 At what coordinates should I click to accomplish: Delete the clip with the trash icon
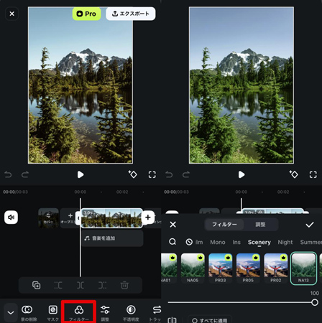pos(124,285)
